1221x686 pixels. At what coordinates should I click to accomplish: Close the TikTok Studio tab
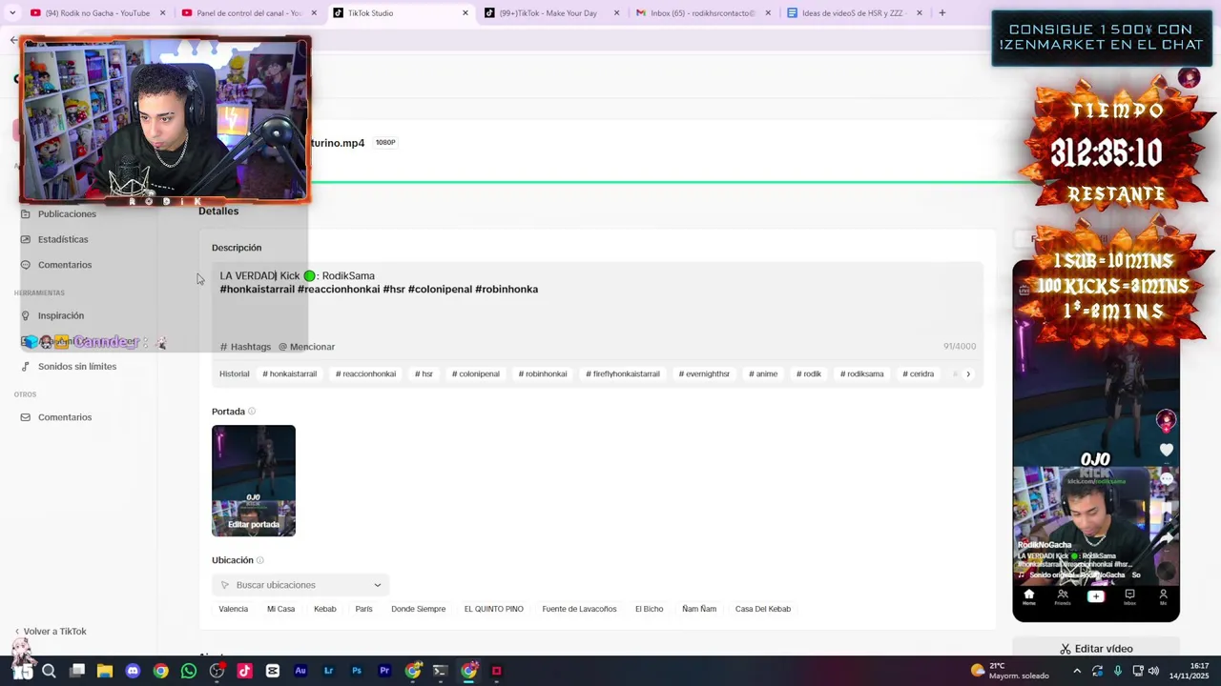click(466, 13)
